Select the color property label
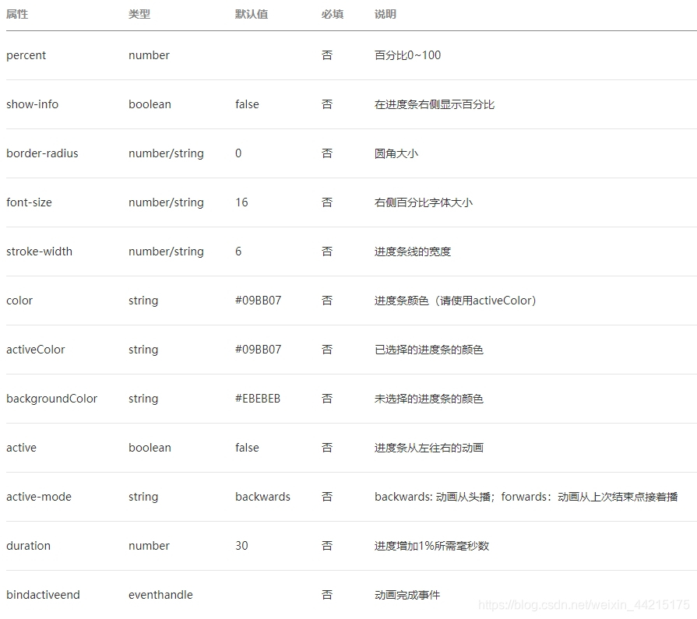Image resolution: width=697 pixels, height=619 pixels. click(19, 301)
